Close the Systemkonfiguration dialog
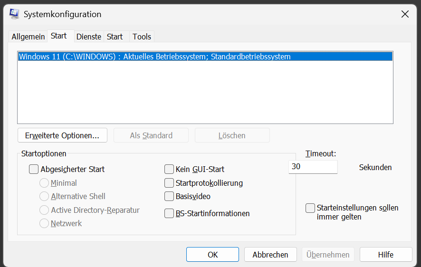Screen dimensions: 421x267 coord(405,14)
